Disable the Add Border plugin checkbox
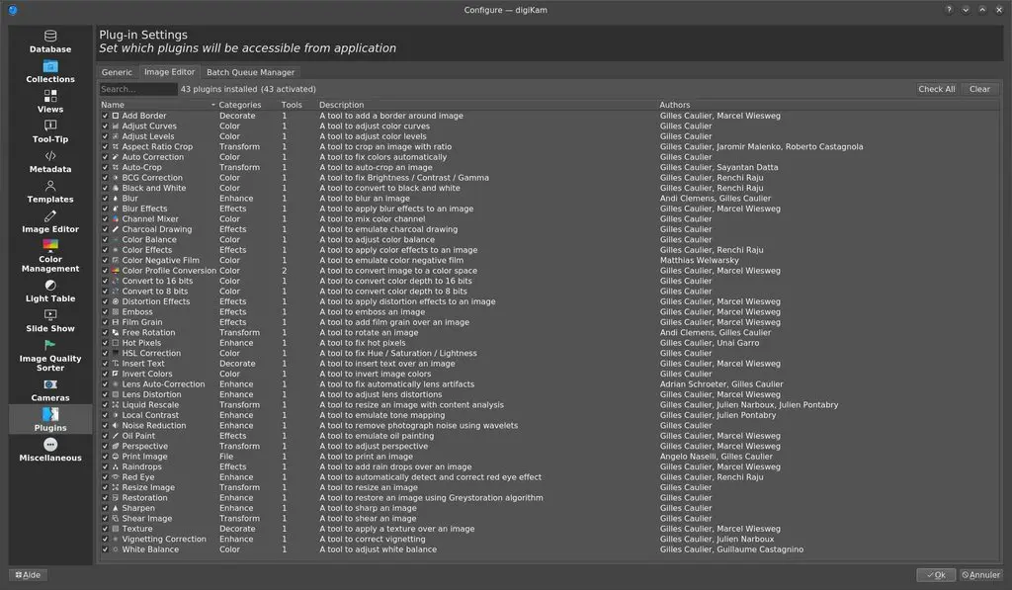This screenshot has width=1012, height=590. [103, 116]
